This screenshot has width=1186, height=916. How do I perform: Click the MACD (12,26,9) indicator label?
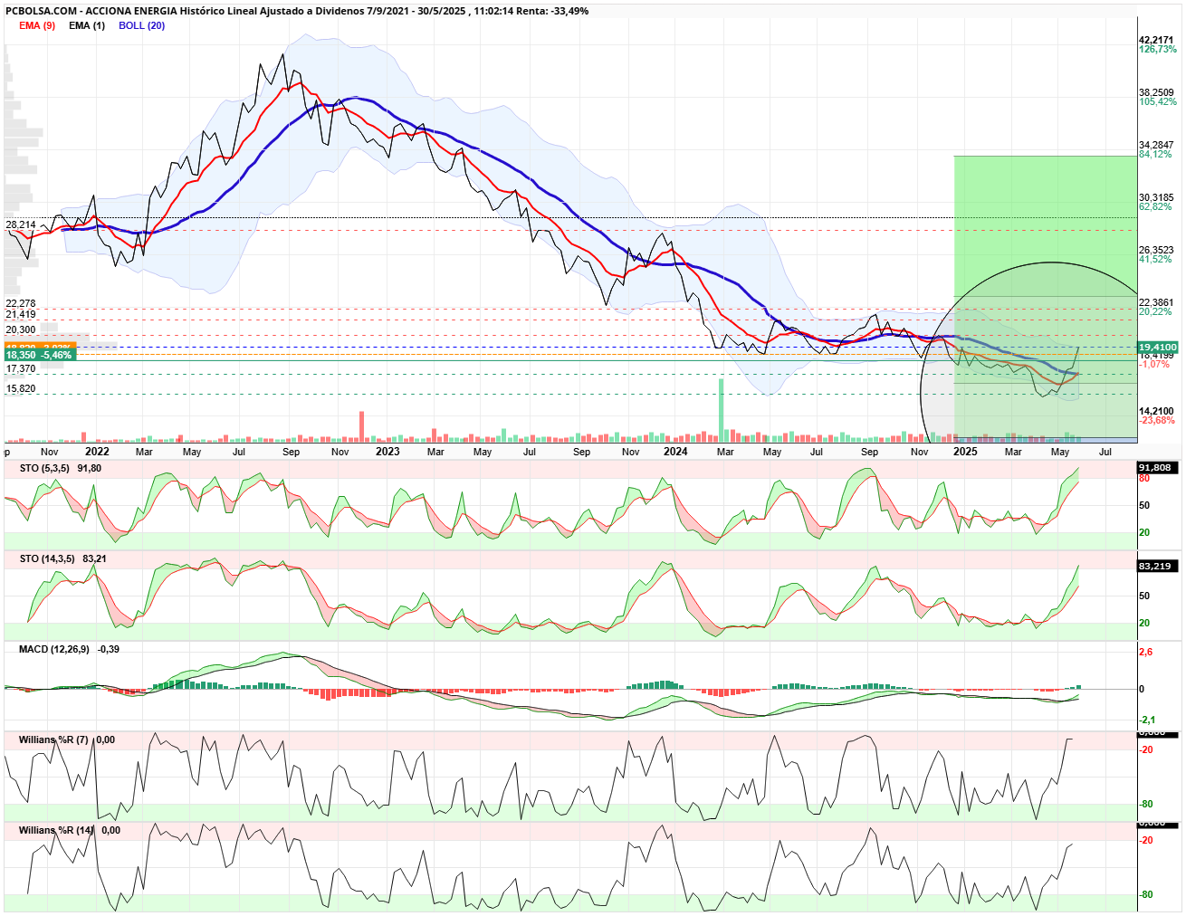point(54,649)
